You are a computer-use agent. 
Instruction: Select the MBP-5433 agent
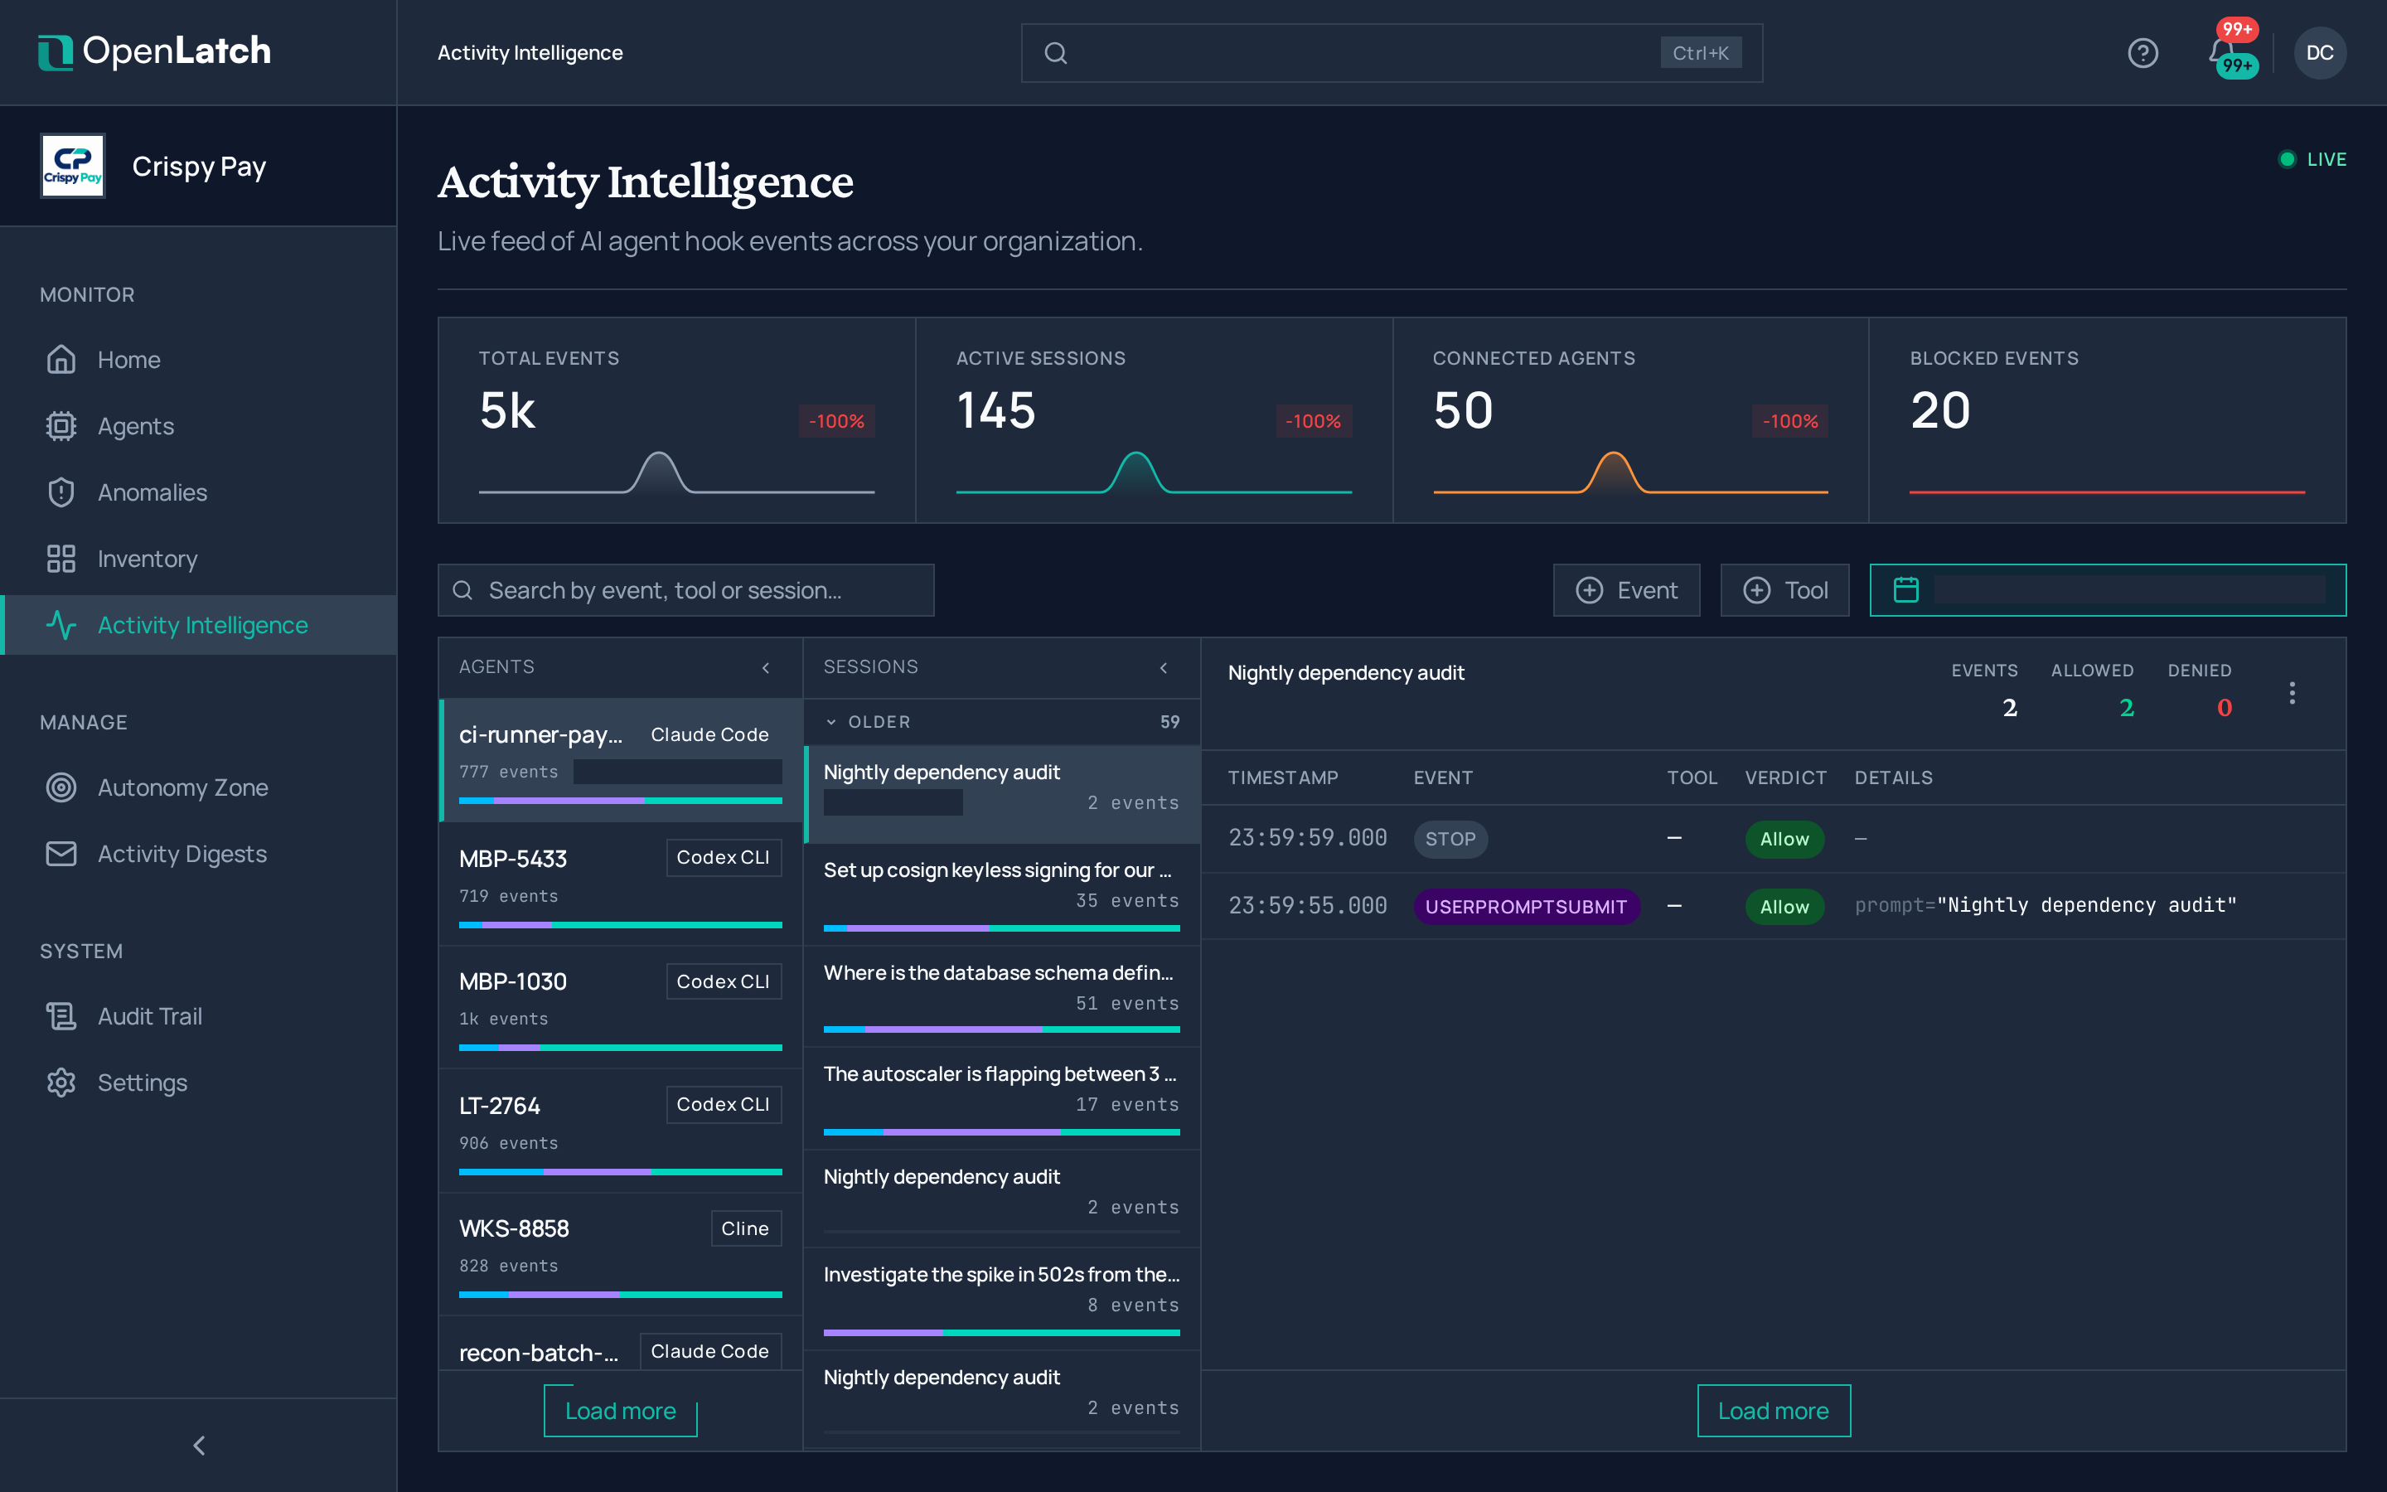click(621, 884)
